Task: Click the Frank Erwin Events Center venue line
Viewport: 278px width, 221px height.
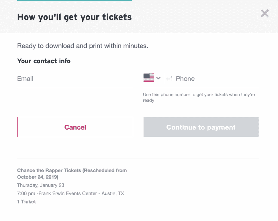Action: 71,193
